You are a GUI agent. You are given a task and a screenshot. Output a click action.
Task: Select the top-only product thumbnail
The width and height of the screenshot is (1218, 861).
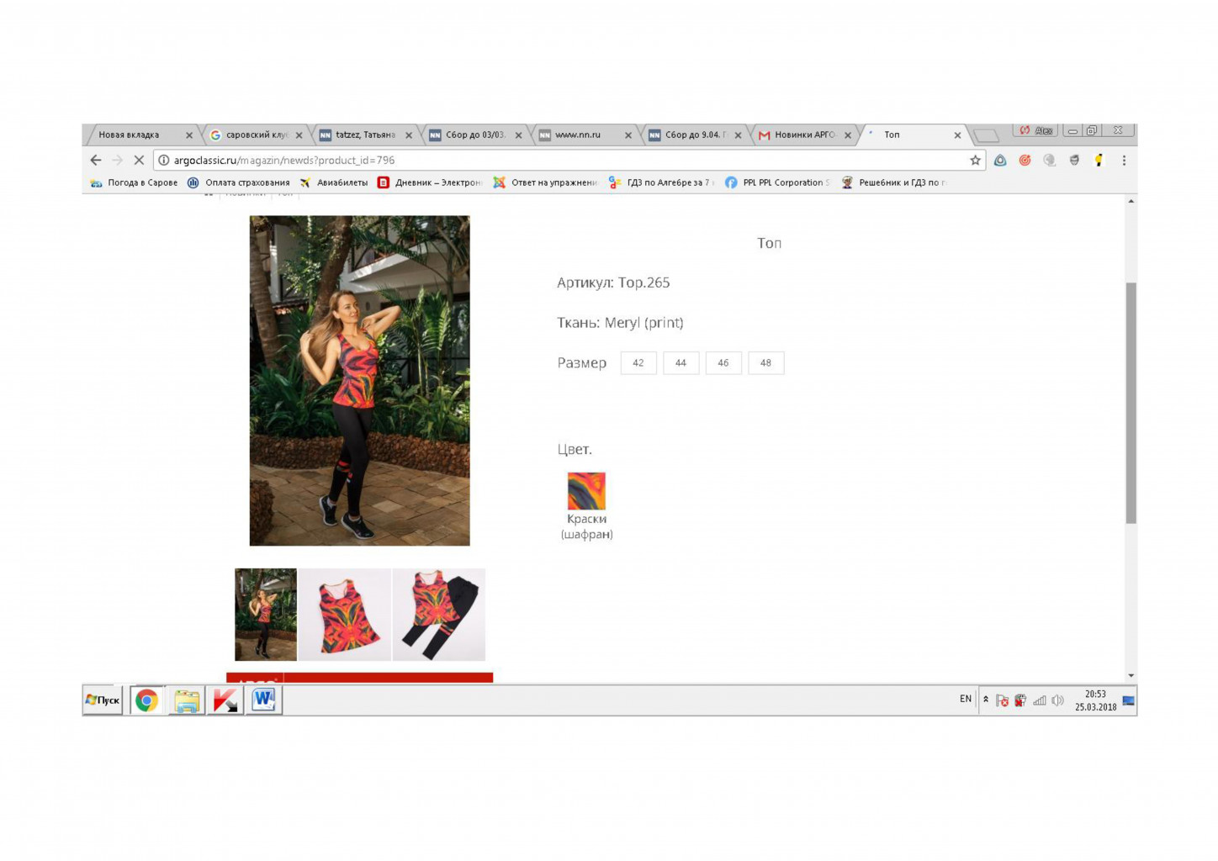[x=345, y=615]
